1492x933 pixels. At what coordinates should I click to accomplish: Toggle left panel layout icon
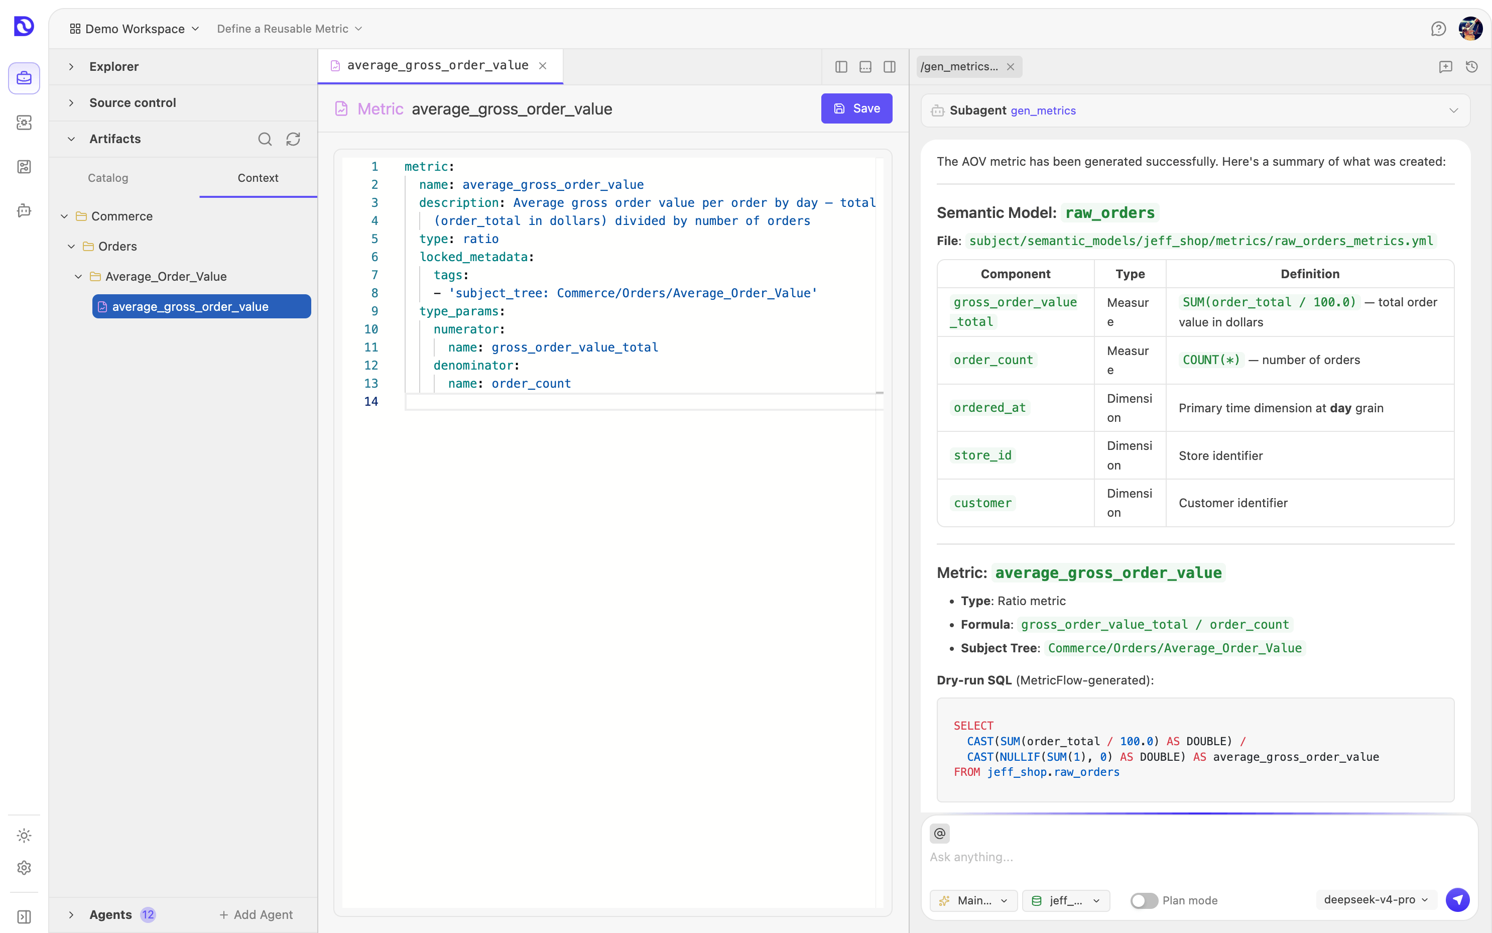[841, 67]
